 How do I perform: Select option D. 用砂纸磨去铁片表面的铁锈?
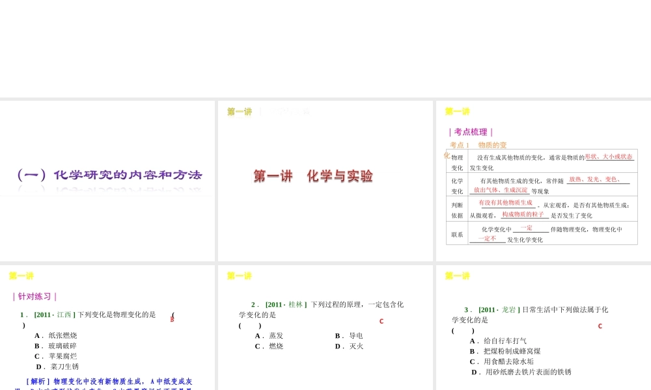[521, 372]
